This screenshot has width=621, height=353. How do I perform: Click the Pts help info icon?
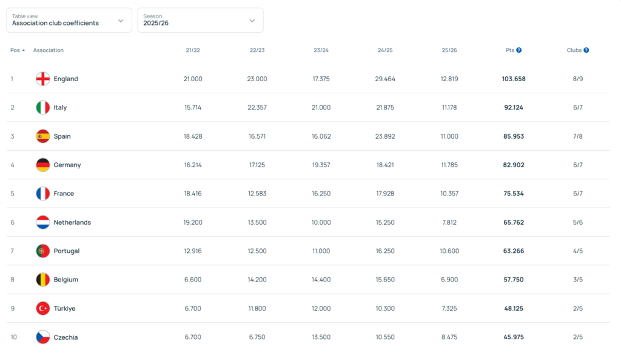519,50
